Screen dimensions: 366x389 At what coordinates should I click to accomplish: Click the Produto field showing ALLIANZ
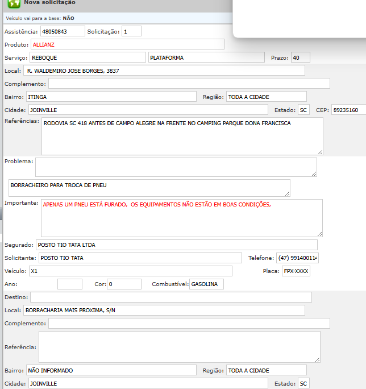(x=127, y=44)
